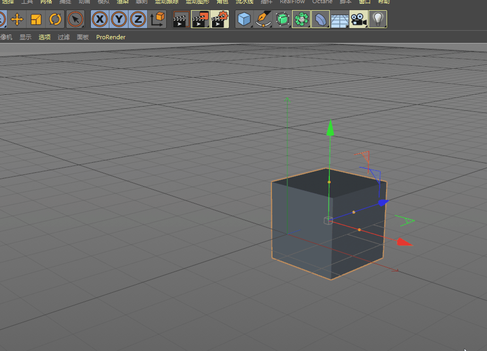Render the active view
The image size is (487, 351).
coord(182,19)
